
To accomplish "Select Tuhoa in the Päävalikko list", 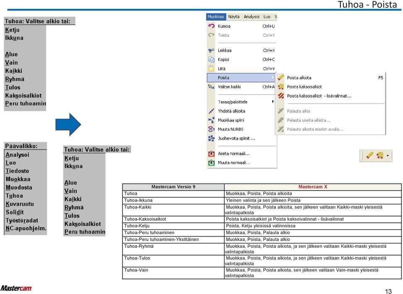I will (x=14, y=196).
